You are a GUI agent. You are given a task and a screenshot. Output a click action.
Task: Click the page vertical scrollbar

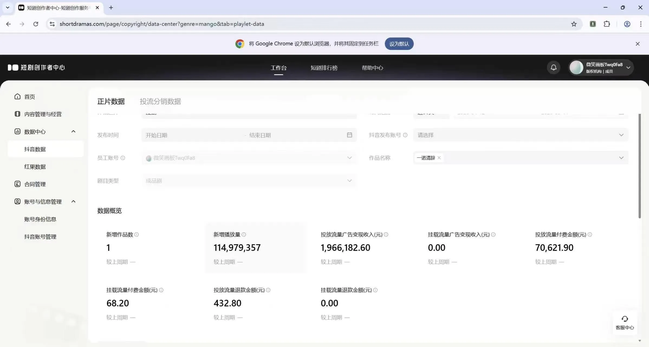click(640, 166)
